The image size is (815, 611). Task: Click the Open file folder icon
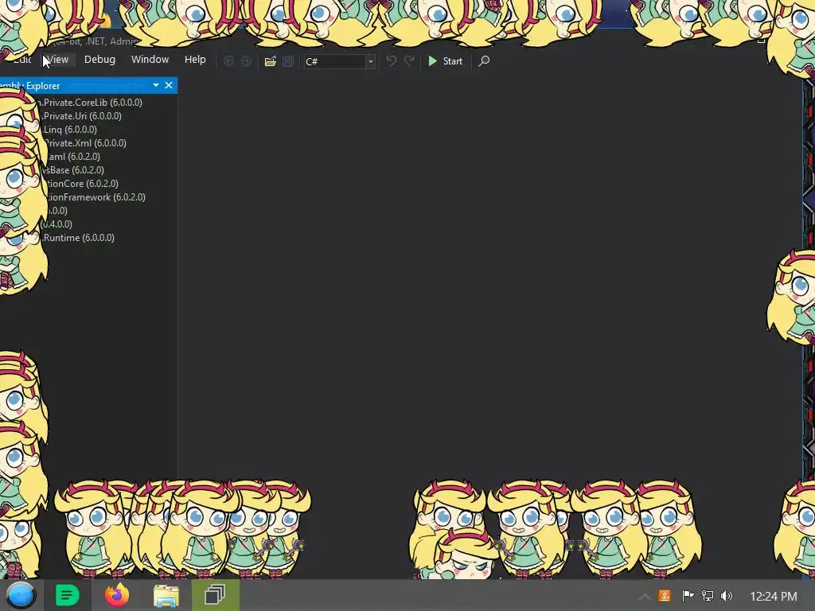click(x=271, y=61)
